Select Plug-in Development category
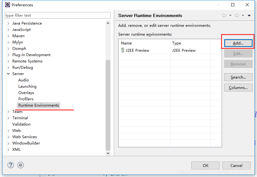 (31, 55)
